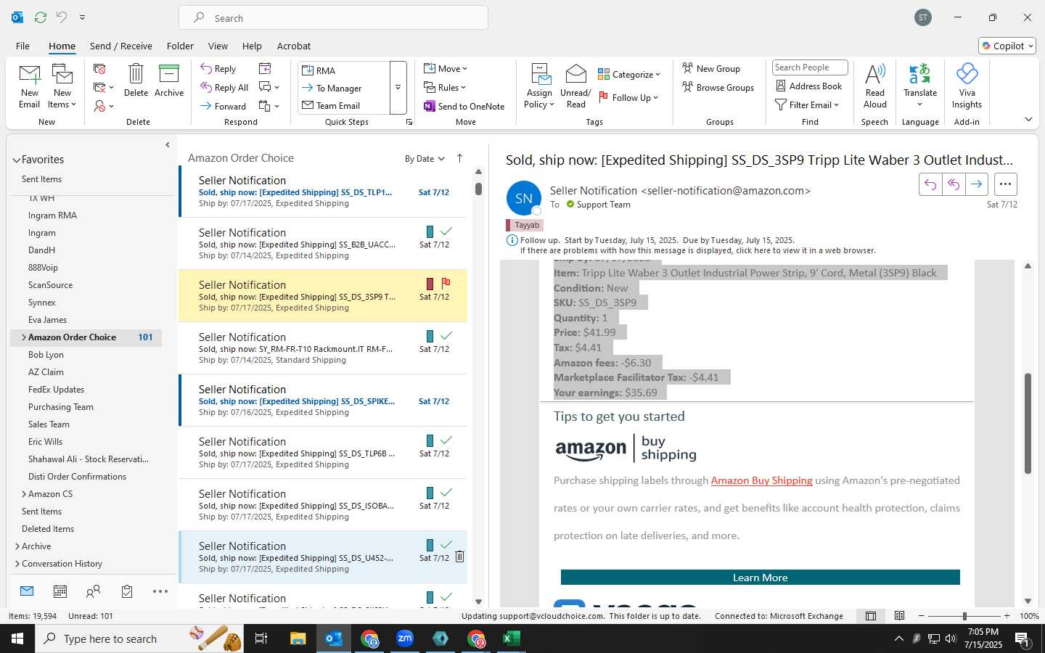Switch to Reading view in status bar
1045x653 pixels.
tap(899, 616)
